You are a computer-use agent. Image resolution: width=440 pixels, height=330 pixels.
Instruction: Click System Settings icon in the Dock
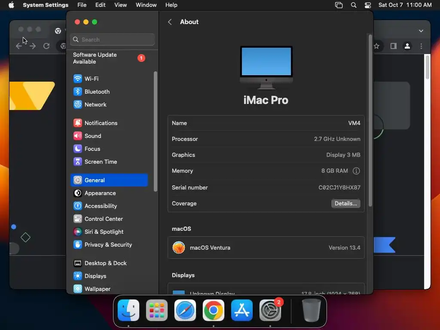click(270, 310)
